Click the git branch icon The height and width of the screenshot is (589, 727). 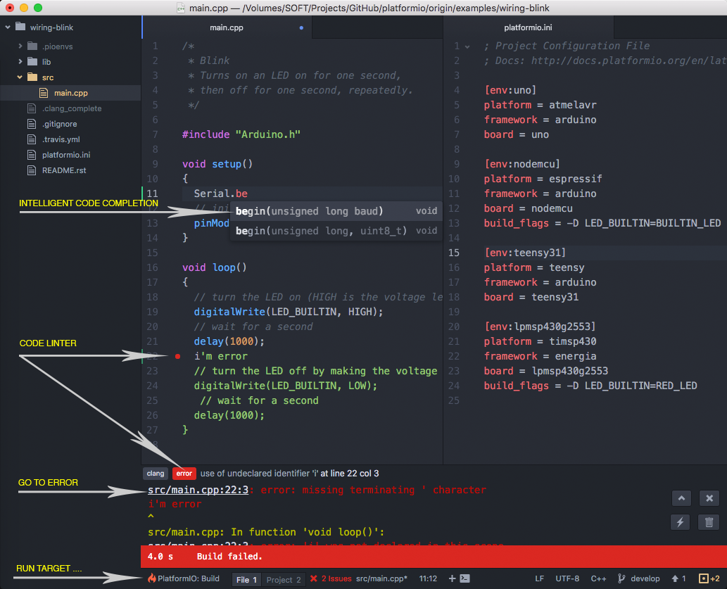click(x=621, y=578)
